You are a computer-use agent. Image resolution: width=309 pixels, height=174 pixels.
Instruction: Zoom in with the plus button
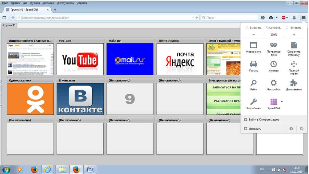(x=294, y=35)
